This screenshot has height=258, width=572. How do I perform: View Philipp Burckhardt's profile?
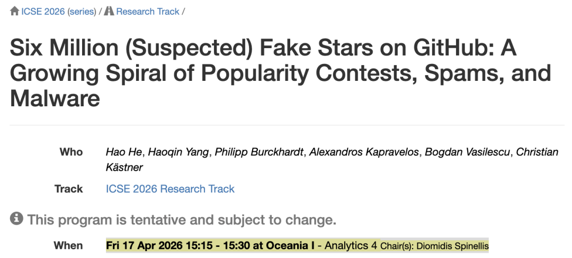pos(259,152)
